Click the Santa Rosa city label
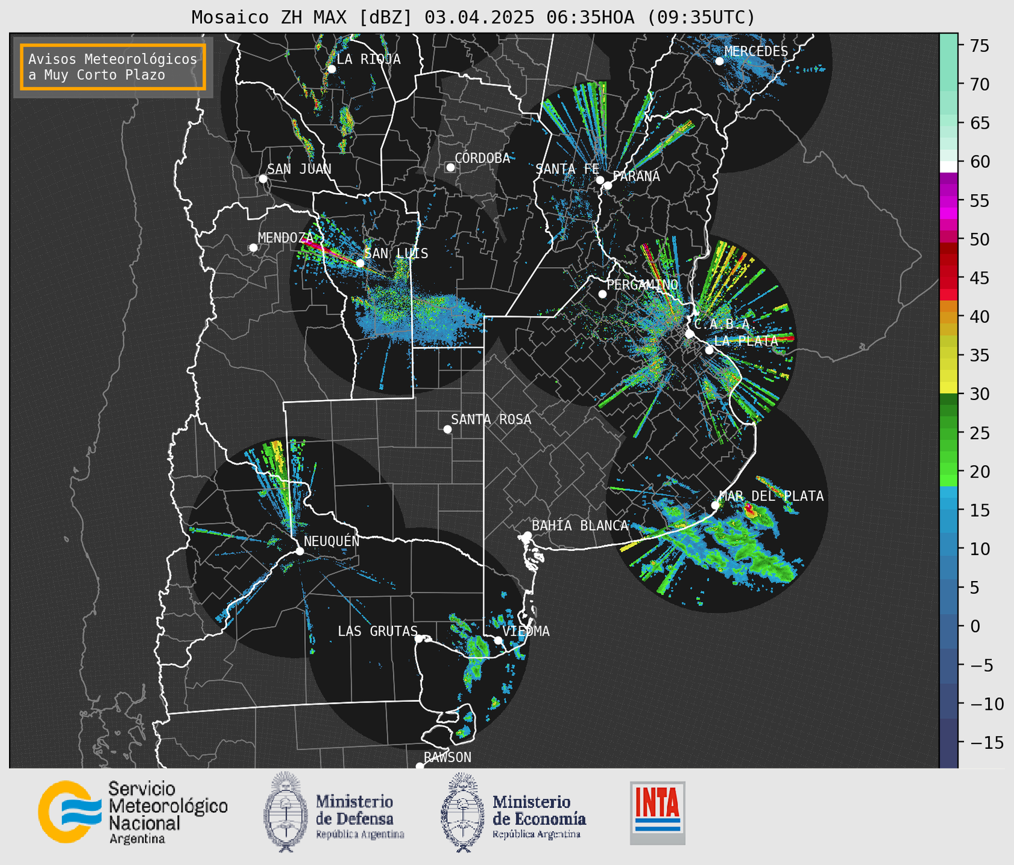This screenshot has height=865, width=1014. pos(491,419)
